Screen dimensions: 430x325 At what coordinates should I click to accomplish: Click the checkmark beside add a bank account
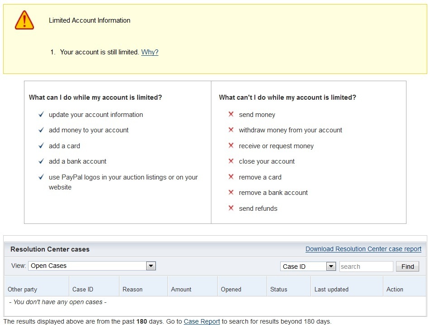pos(41,161)
